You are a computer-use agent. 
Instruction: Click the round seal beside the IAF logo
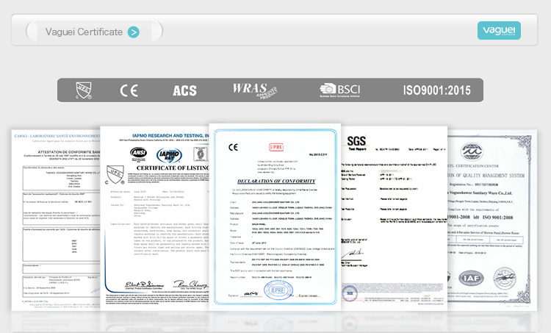(505, 278)
